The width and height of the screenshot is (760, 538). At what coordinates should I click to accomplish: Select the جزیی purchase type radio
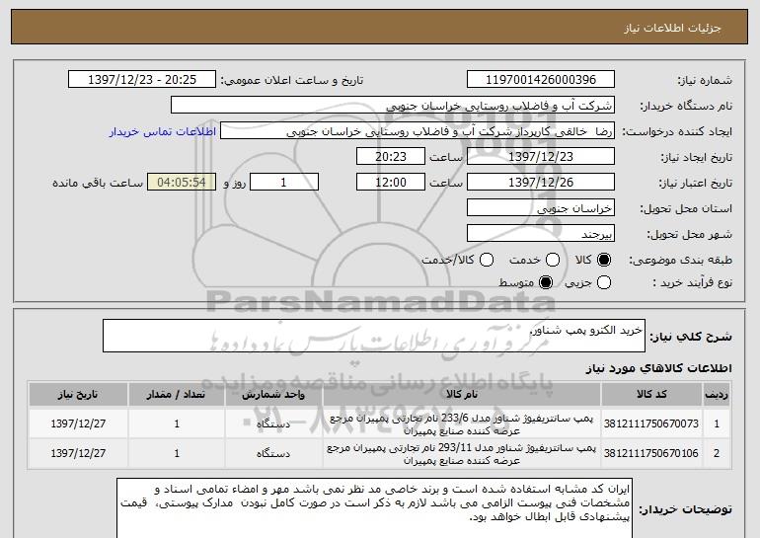tap(604, 282)
